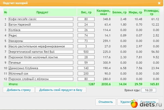Edit weight 73 for Макароны

(x=86, y=41)
